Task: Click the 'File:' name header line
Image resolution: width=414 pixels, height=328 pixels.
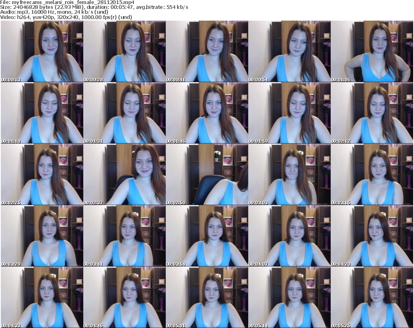Action: click(x=68, y=2)
